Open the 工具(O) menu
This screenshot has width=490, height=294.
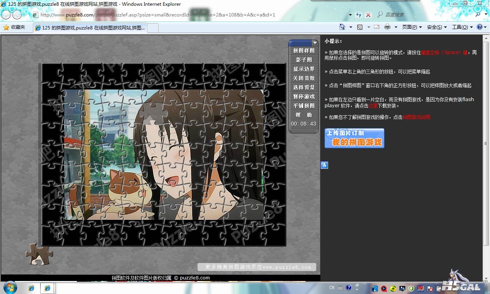[462, 27]
